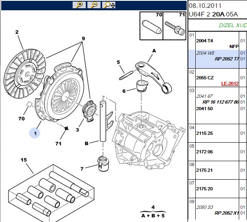
Task: Select part number 2175 20
Action: point(204,189)
